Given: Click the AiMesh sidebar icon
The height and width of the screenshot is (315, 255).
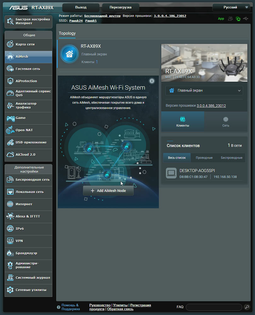Looking at the screenshot, I should coord(10,56).
